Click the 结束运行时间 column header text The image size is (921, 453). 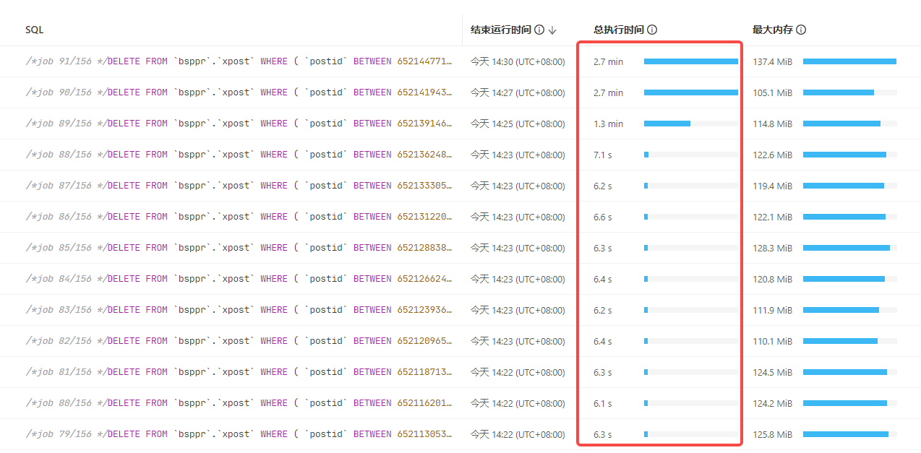pyautogui.click(x=501, y=30)
